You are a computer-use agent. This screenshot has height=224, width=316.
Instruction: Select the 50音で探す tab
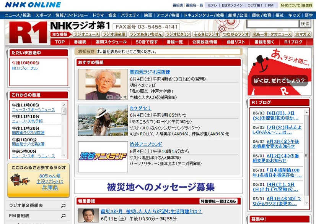pos(147,42)
